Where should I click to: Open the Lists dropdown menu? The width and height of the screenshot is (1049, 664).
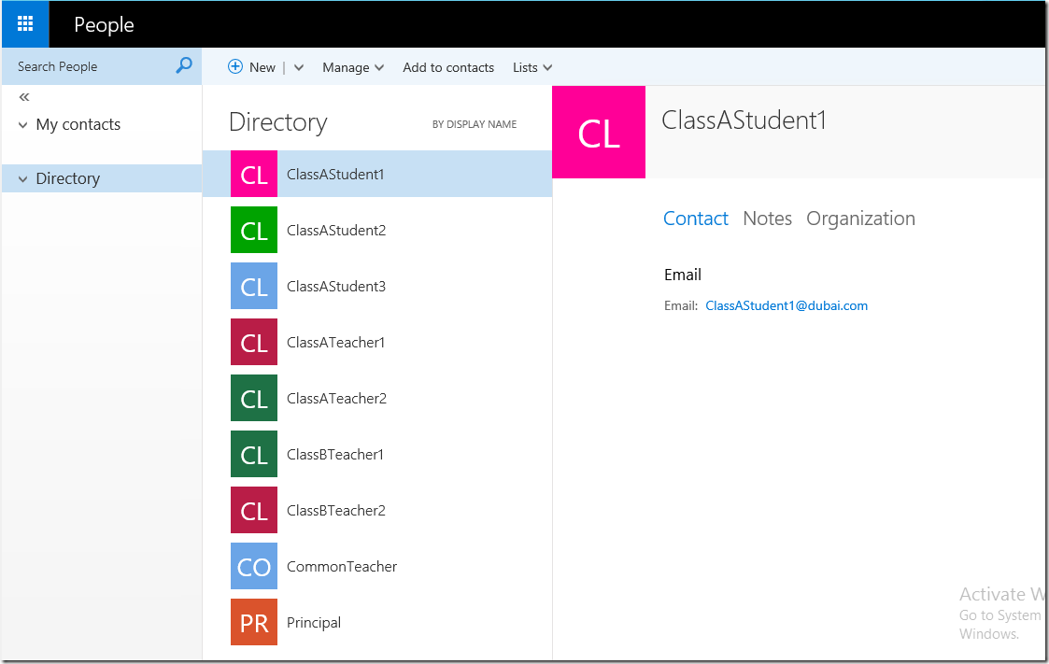[532, 67]
